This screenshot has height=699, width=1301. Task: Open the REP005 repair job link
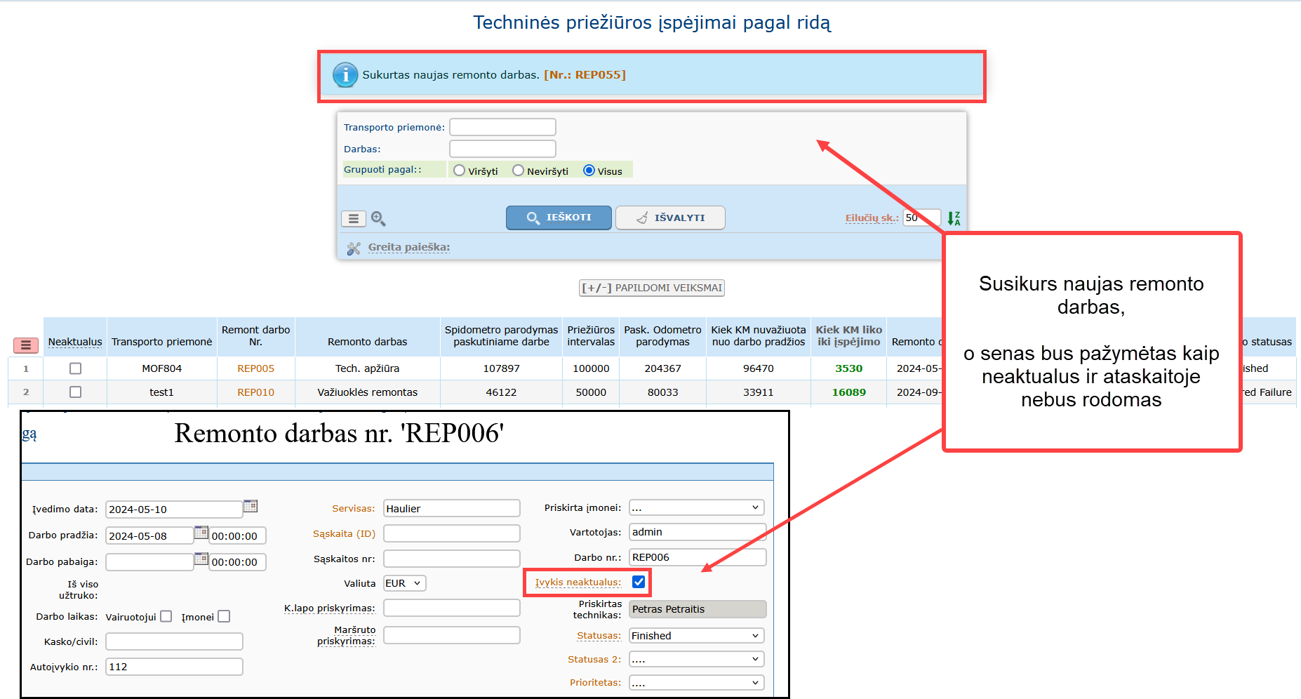click(x=255, y=368)
